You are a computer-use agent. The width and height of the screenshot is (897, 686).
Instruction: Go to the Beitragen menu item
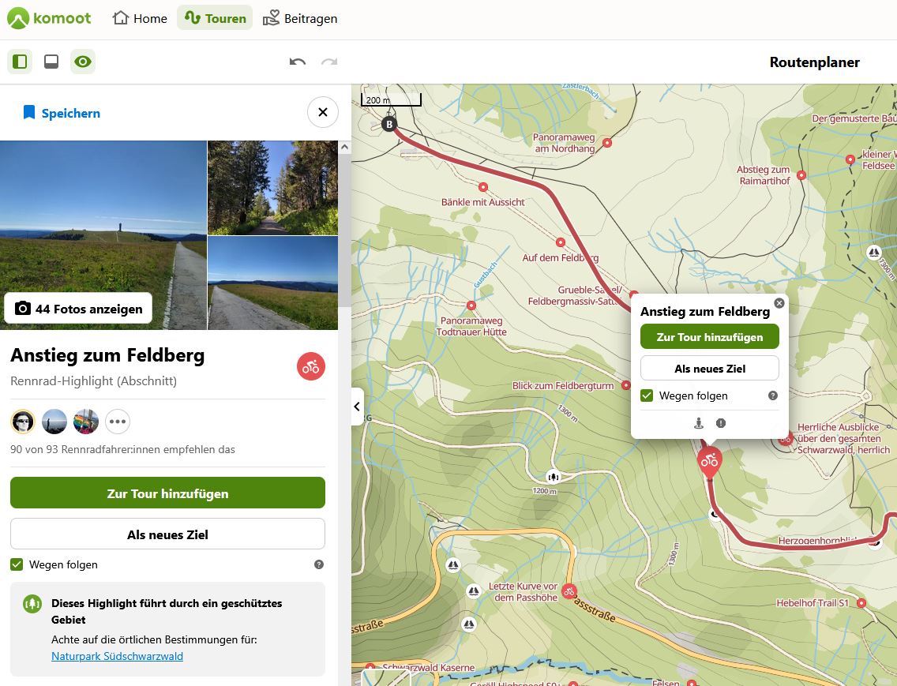click(x=300, y=18)
